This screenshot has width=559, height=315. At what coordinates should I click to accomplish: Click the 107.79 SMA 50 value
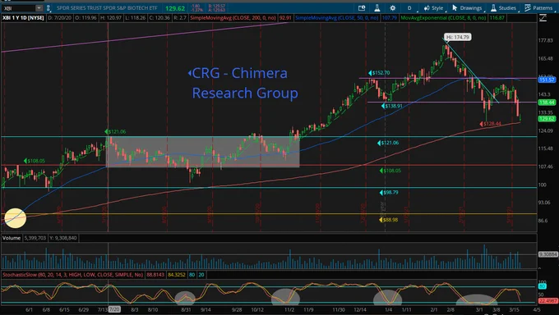(x=390, y=17)
